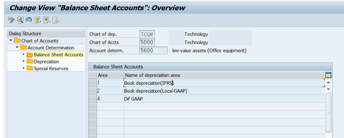Click the Undo Change arrow icon

[29, 20]
